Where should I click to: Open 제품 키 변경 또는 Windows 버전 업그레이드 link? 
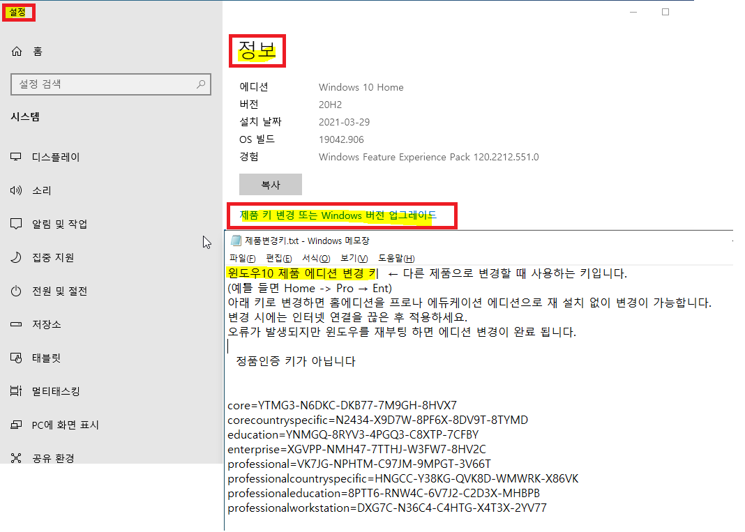pos(338,215)
